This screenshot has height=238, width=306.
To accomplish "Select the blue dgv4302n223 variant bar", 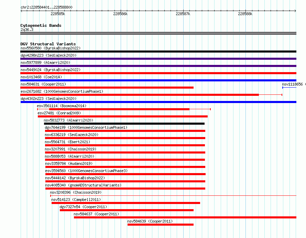I will (158, 102).
